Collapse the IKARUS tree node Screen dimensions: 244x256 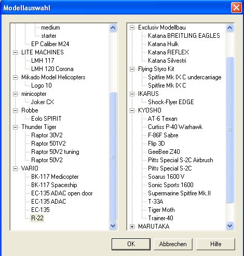pyautogui.click(x=132, y=94)
